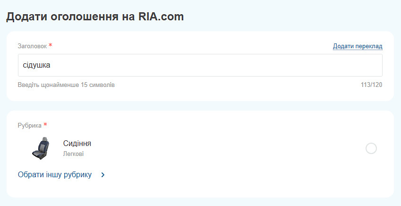Place cursor on the word сідушка
Screen dimensions: 401x206
click(36, 65)
